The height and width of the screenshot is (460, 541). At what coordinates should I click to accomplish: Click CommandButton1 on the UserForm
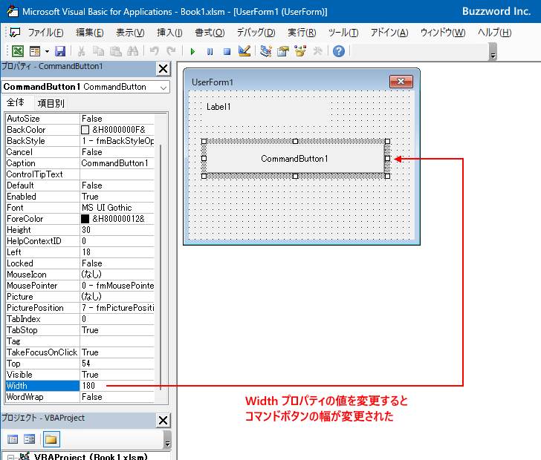tap(294, 159)
